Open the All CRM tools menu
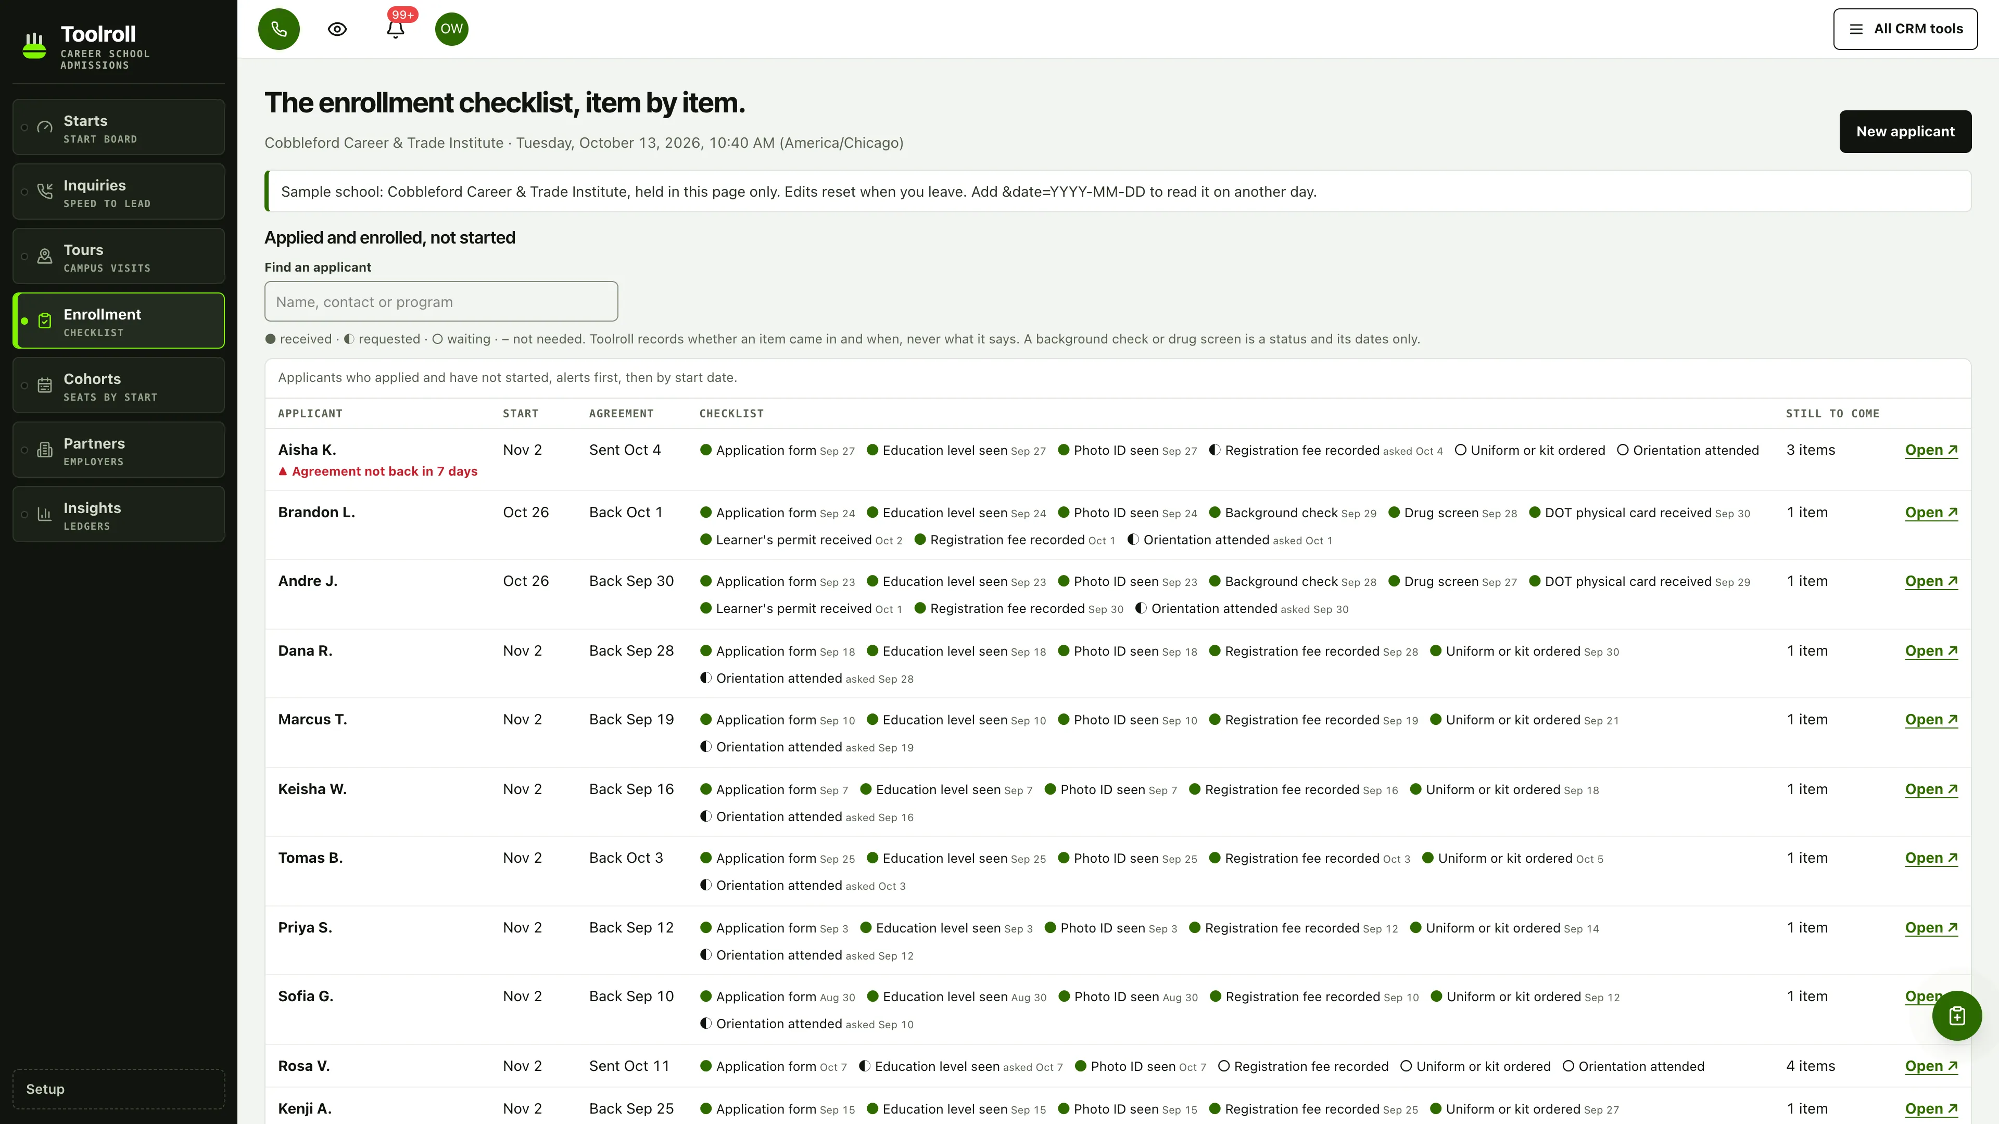This screenshot has width=1999, height=1124. point(1905,29)
